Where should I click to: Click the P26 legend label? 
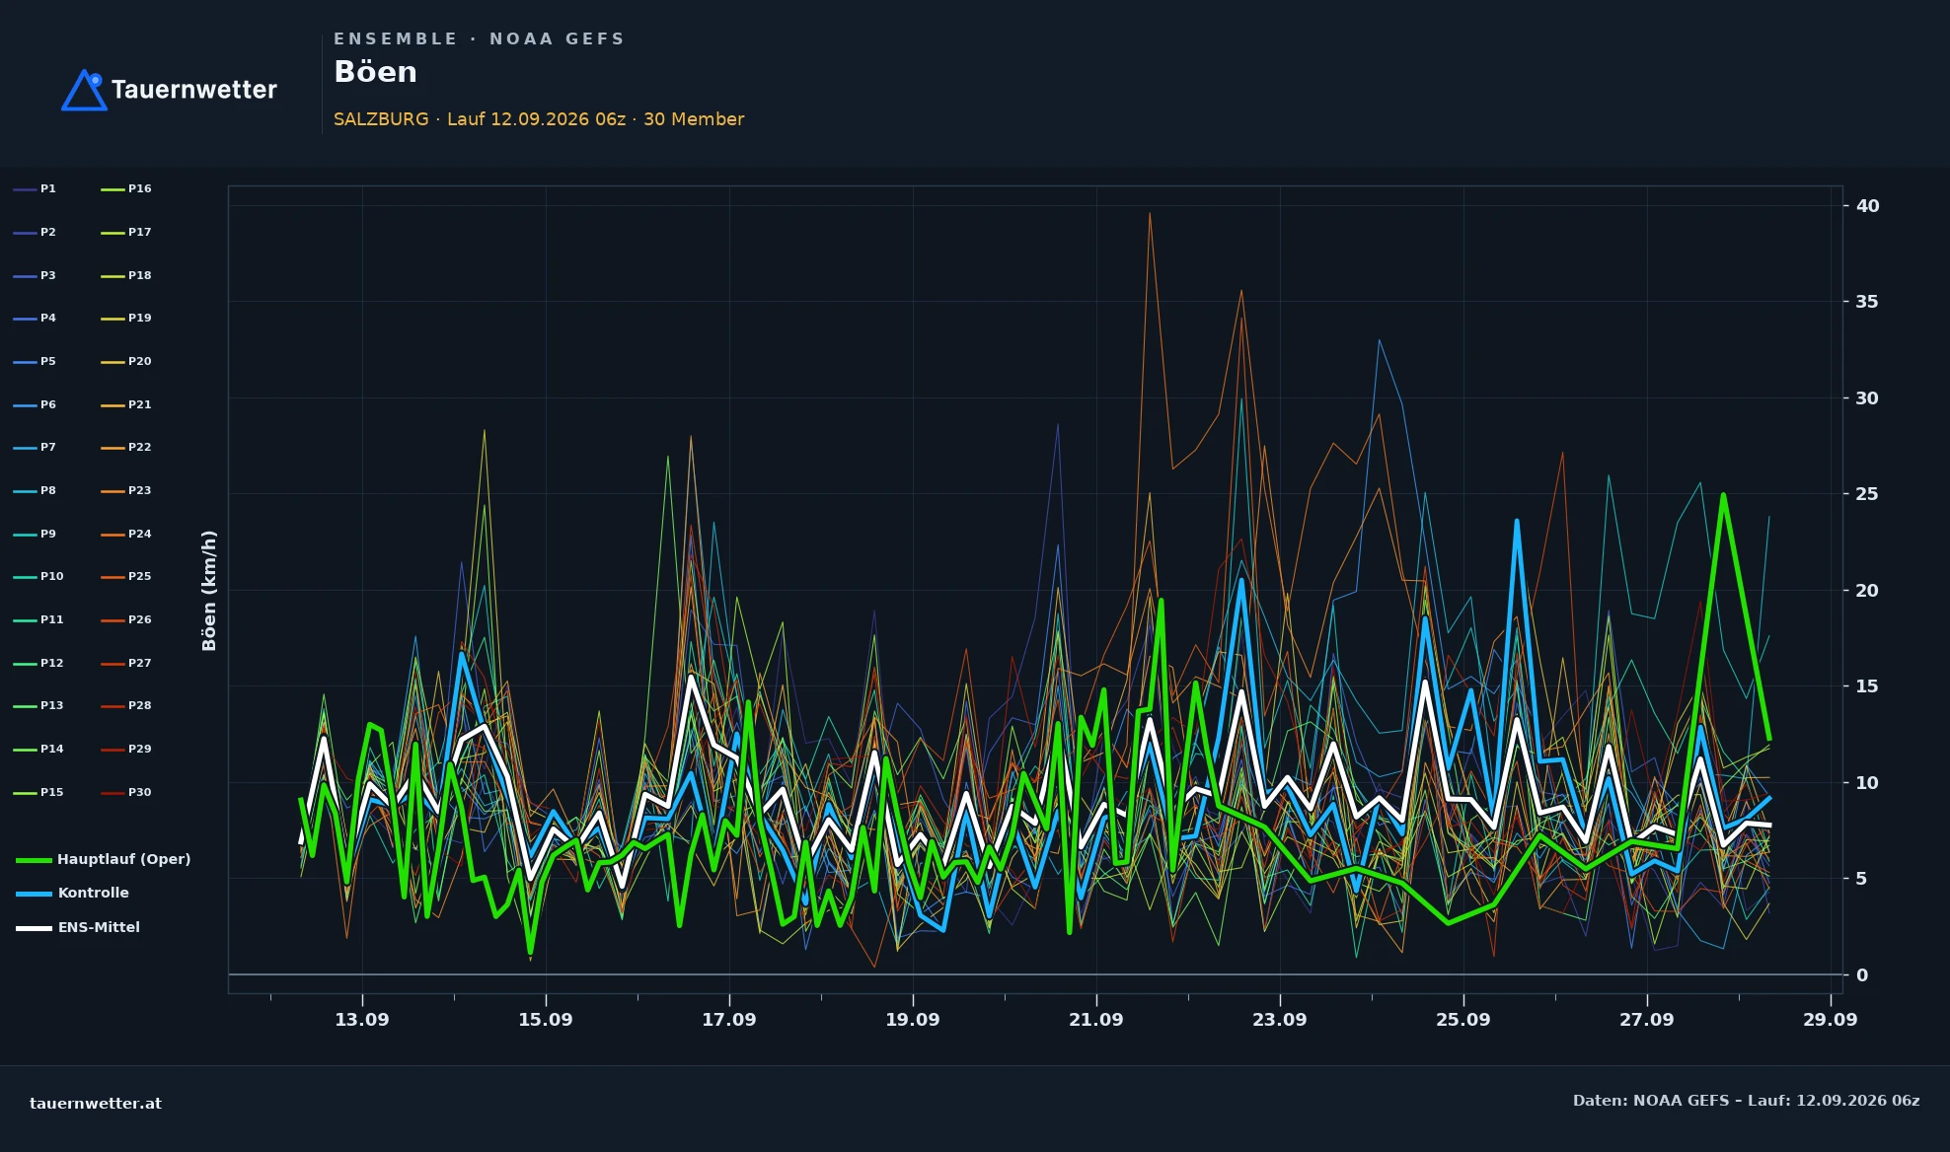pyautogui.click(x=139, y=619)
